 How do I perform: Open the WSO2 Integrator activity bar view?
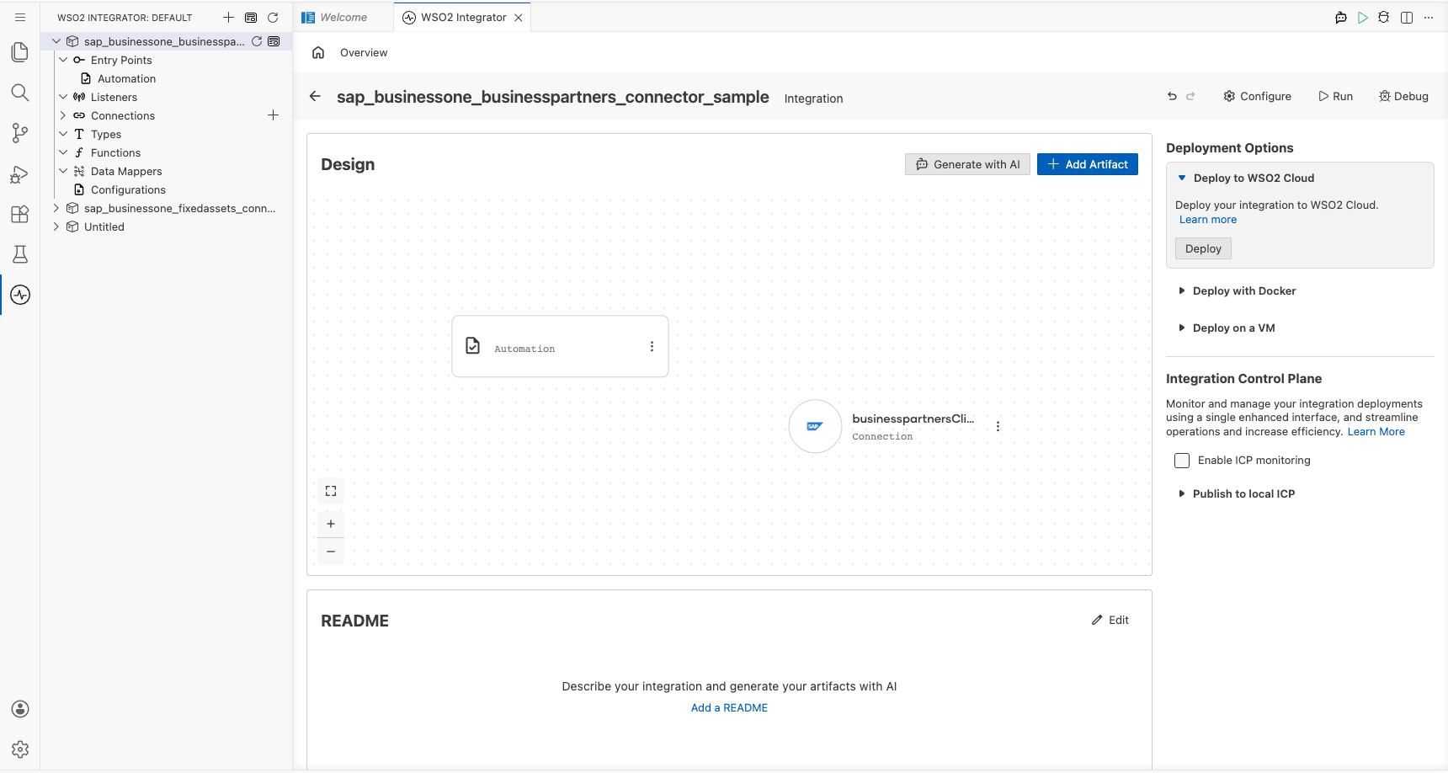20,295
